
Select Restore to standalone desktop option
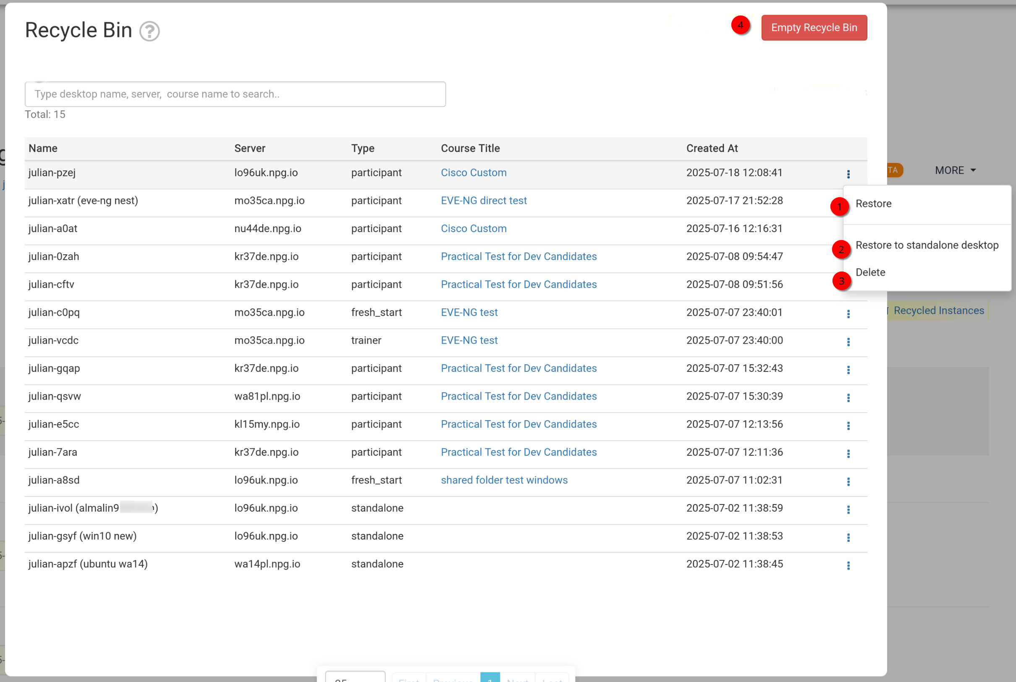pyautogui.click(x=927, y=246)
